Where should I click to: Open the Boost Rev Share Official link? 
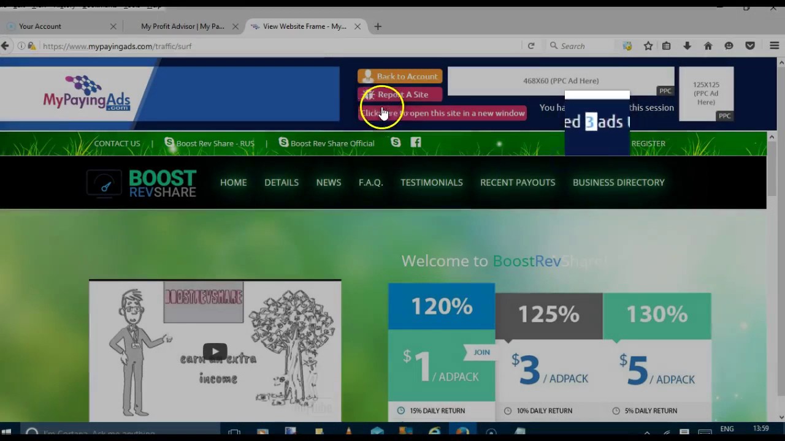(332, 143)
